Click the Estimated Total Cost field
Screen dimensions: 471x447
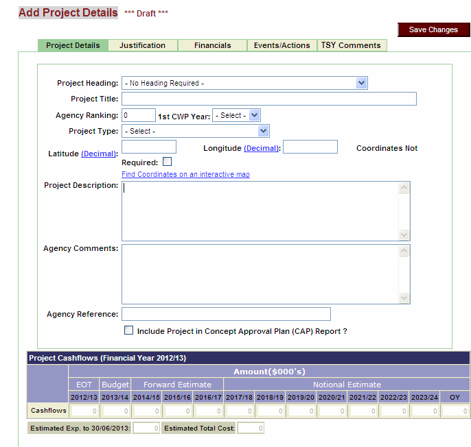[251, 428]
